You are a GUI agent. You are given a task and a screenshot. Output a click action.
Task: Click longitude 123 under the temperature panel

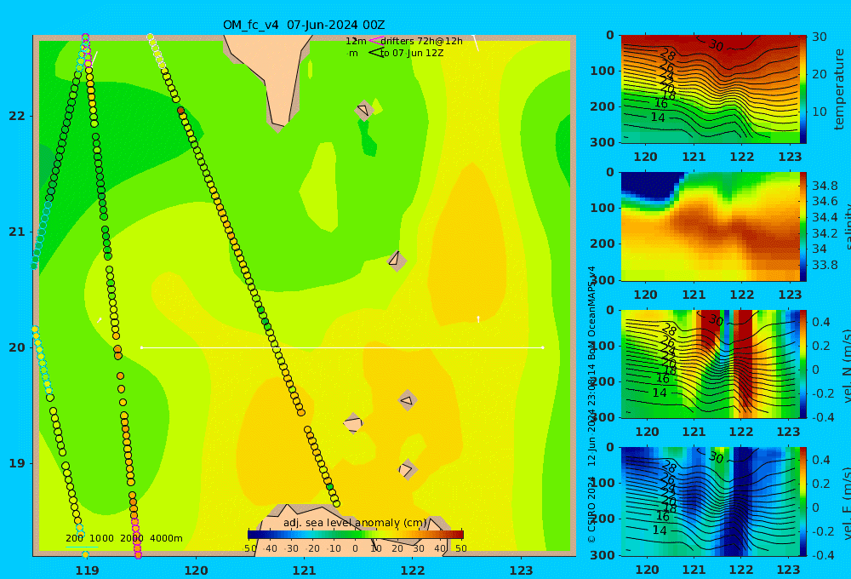[x=790, y=157]
